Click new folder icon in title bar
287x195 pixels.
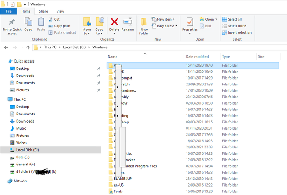coord(19,4)
